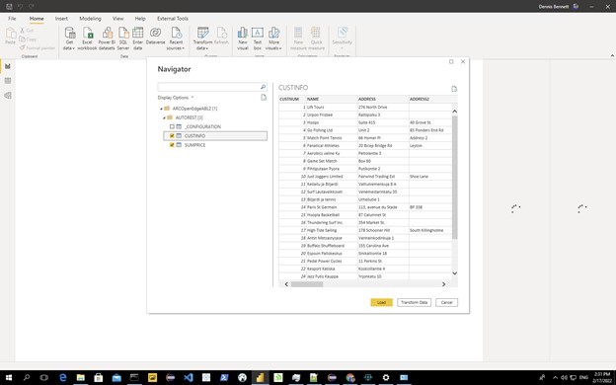
Task: Click the Transform Data button
Action: click(x=414, y=302)
